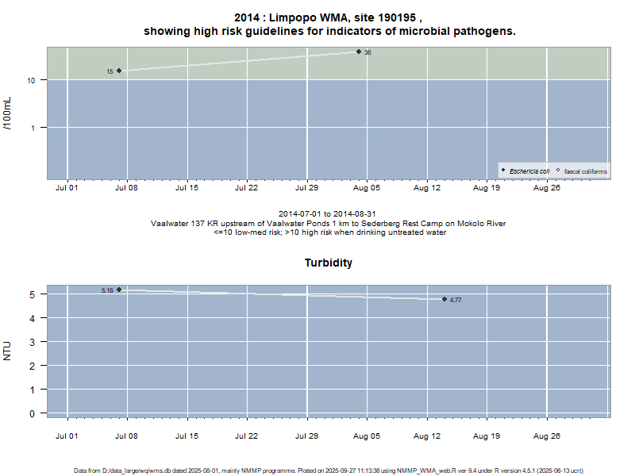The width and height of the screenshot is (635, 476).
Task: Click Jul 15 on the top chart x-axis
Action: (187, 188)
